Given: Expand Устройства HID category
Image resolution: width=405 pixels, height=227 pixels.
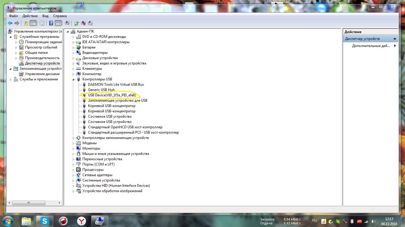Looking at the screenshot, I should coord(74,186).
